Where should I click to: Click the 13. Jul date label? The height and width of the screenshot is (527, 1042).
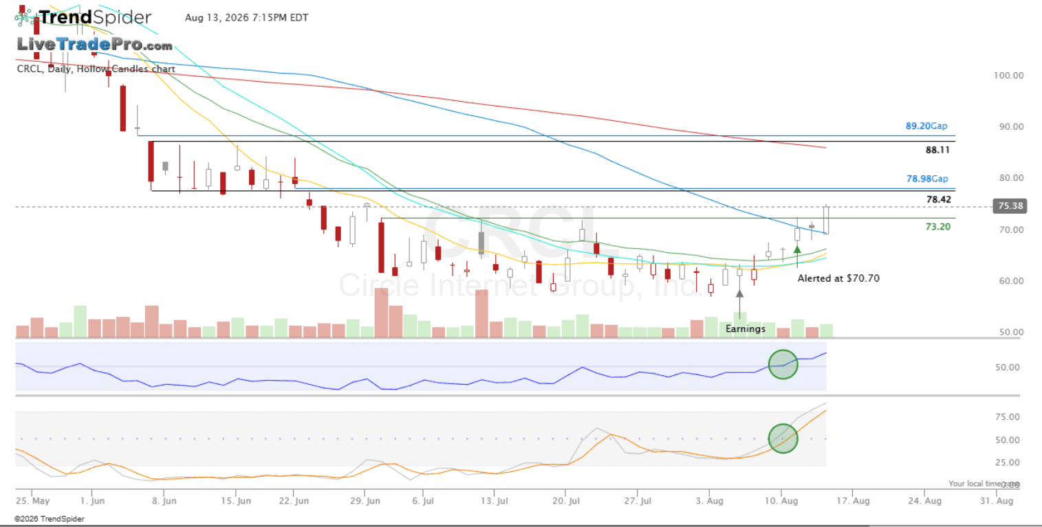tap(495, 502)
